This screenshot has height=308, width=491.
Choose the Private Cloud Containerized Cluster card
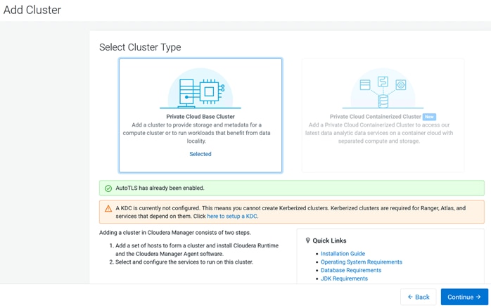(383, 115)
